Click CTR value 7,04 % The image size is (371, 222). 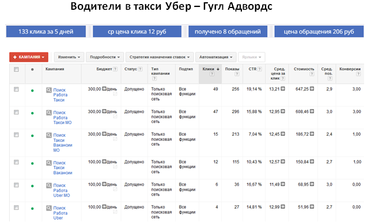click(255, 134)
